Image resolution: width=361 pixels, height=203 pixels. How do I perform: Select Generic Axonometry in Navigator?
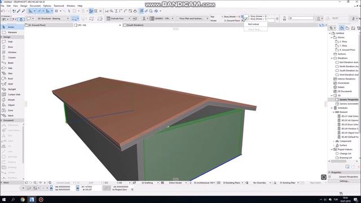point(349,104)
